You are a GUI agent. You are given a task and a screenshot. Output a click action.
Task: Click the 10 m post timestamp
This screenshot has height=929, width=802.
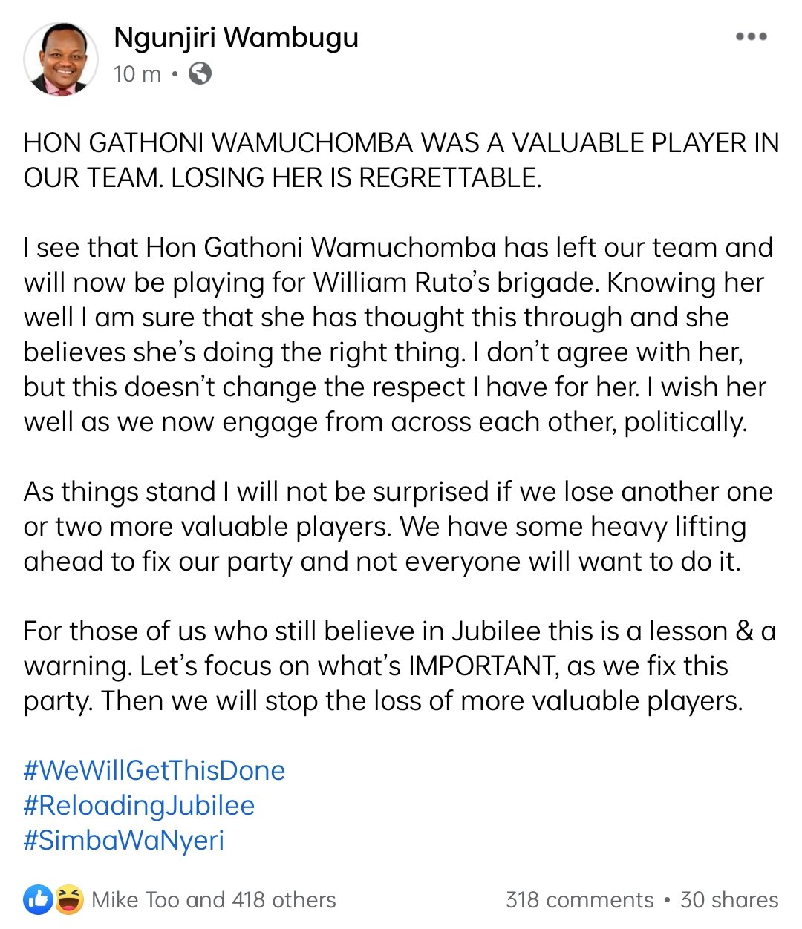(137, 73)
